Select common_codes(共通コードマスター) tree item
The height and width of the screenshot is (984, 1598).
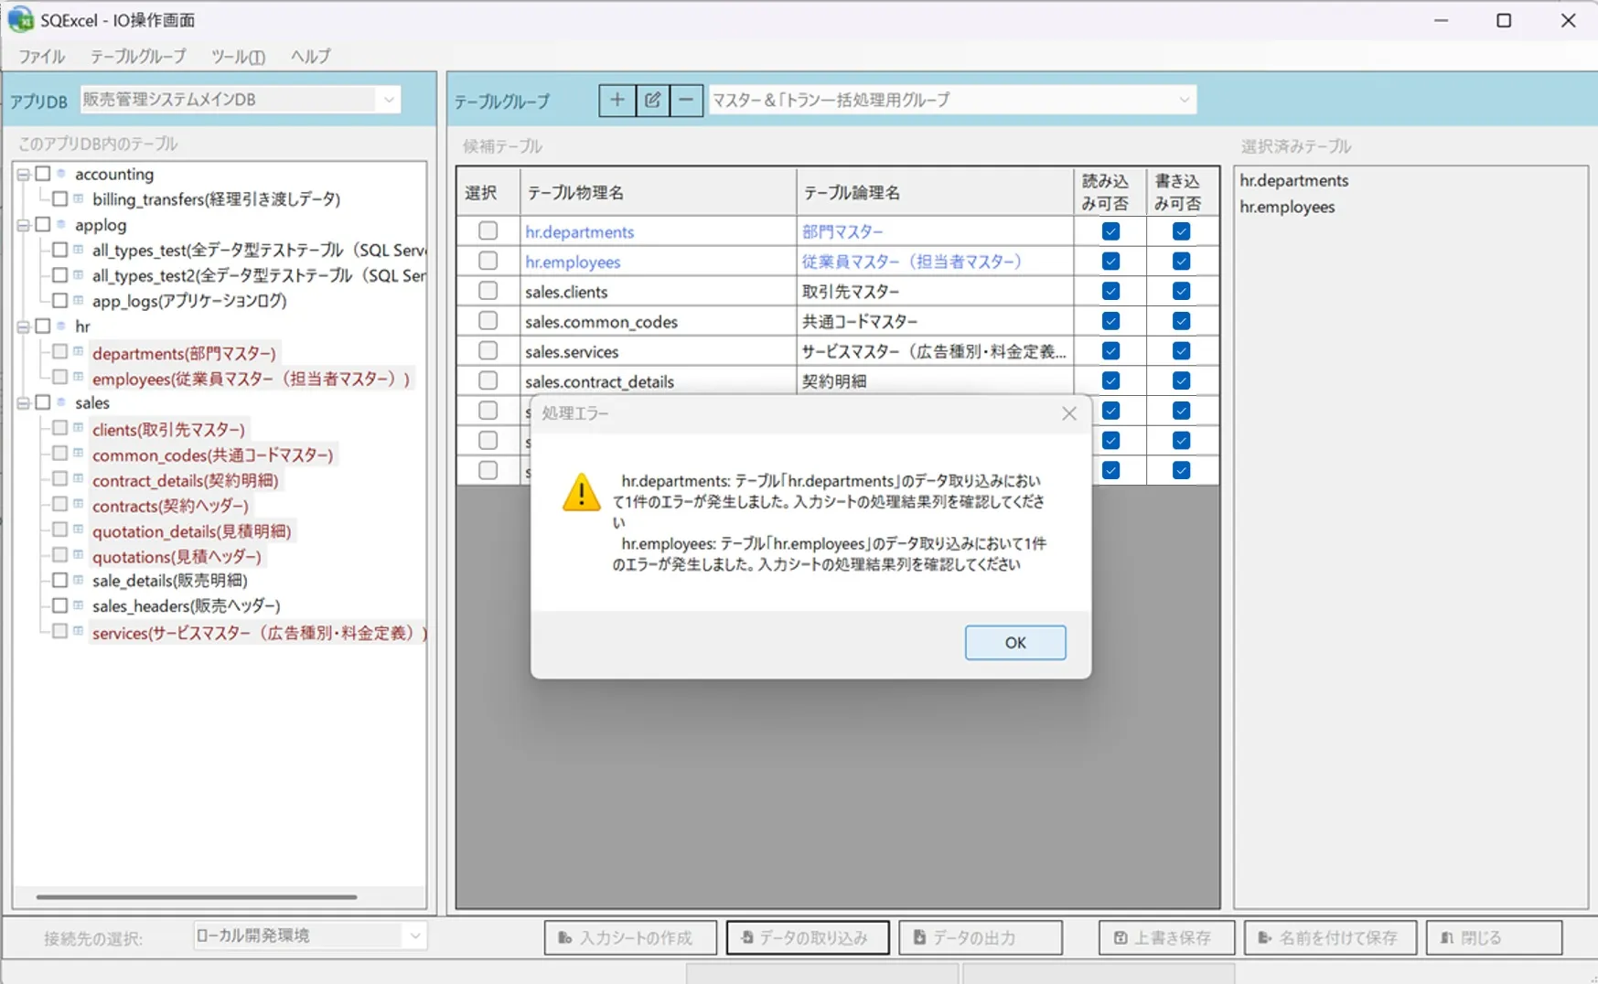click(213, 455)
